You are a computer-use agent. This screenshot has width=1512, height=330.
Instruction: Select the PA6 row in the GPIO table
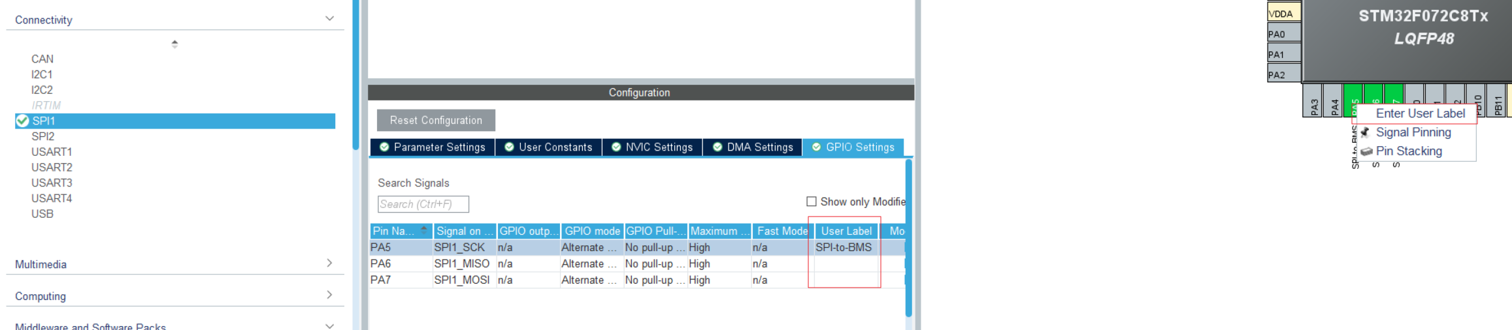pos(637,264)
